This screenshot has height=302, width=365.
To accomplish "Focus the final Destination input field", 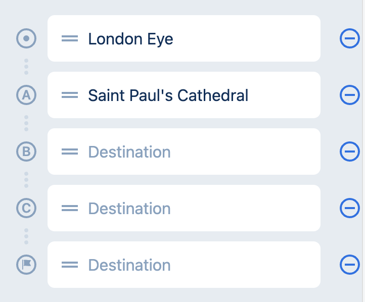I will 184,265.
